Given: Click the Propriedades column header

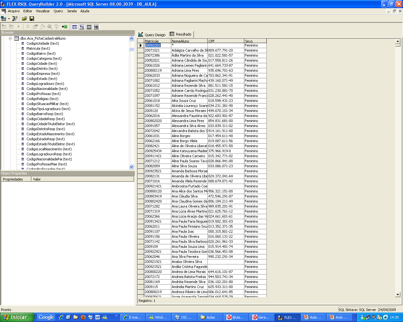Looking at the screenshot, I should pyautogui.click(x=16, y=179).
